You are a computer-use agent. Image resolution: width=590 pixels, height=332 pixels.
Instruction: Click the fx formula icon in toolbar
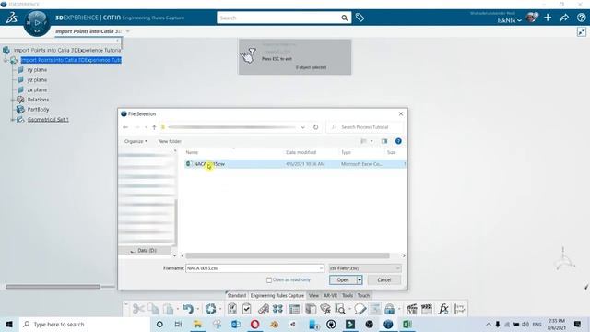pos(443,309)
